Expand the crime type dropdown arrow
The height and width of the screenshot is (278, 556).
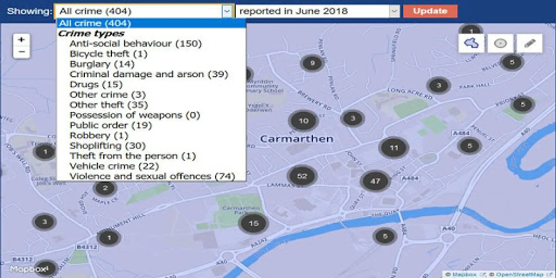(x=227, y=11)
